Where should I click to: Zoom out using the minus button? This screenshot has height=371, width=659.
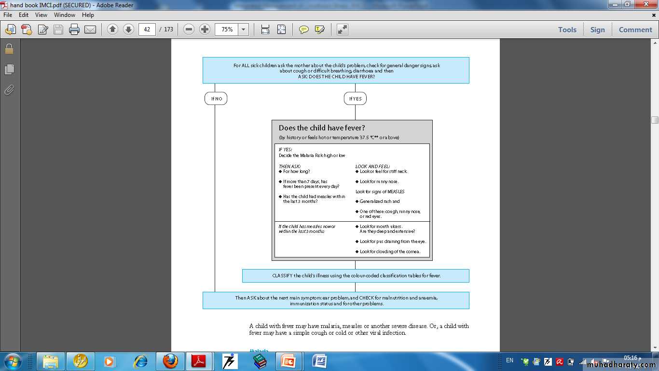[x=189, y=29]
